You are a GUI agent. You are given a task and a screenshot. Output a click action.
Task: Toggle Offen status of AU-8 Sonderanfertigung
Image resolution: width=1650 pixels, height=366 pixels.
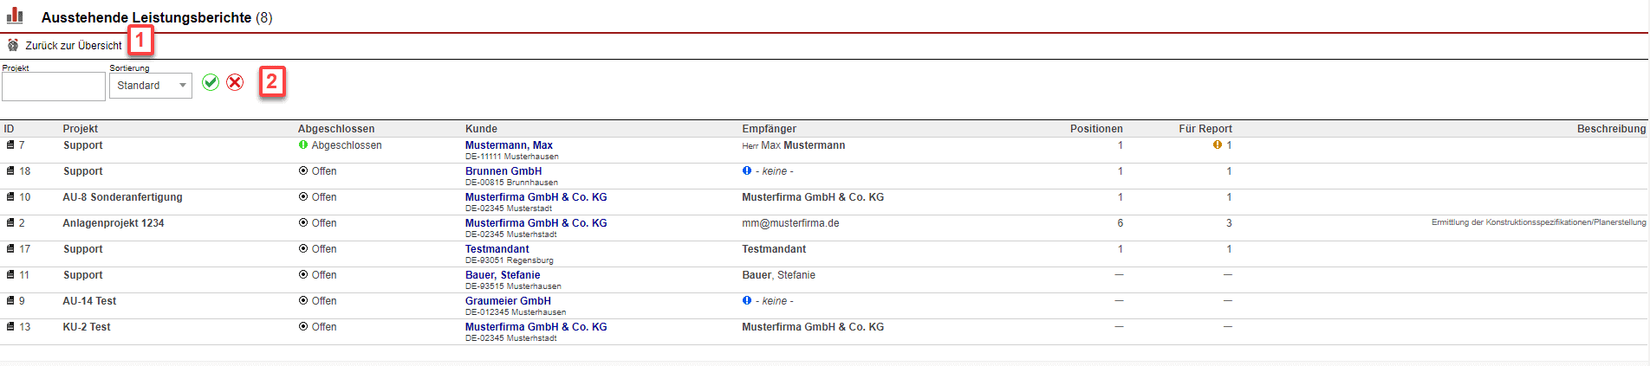pyautogui.click(x=303, y=197)
